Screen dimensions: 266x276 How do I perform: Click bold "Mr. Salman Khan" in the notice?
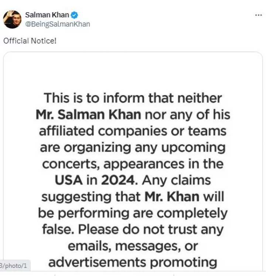(x=88, y=114)
